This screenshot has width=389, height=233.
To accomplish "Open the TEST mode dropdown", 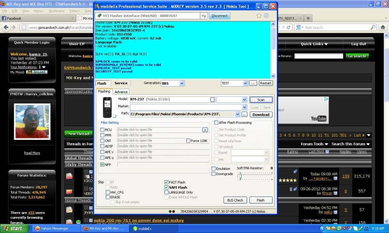I will coord(245,83).
